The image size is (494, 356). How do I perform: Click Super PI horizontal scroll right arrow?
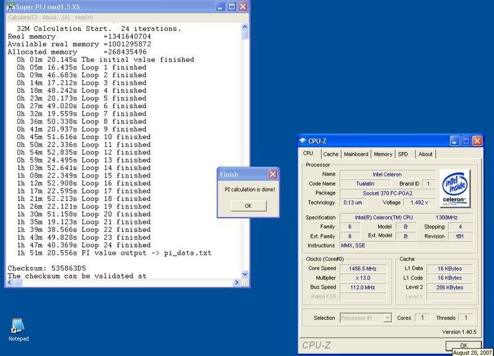237,282
